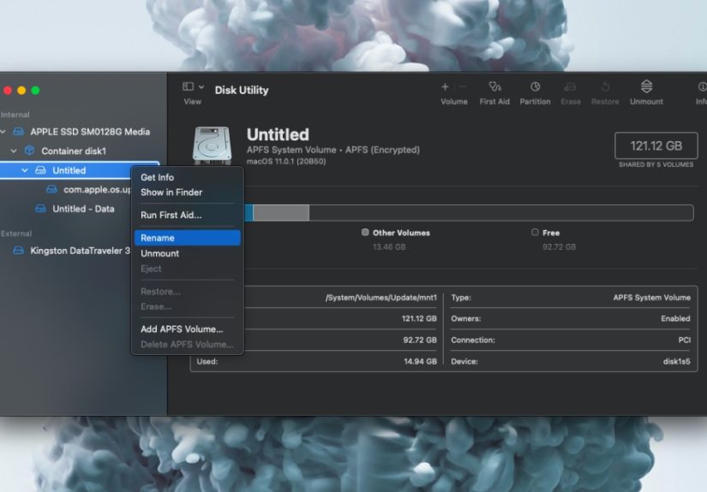Select Untitled - Data volume

pyautogui.click(x=83, y=209)
